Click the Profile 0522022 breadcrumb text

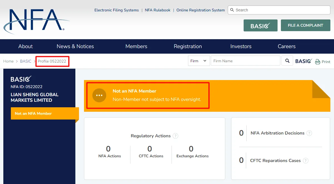(52, 61)
